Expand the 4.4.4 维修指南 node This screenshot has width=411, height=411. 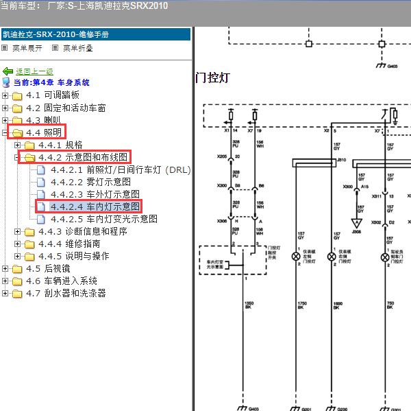click(17, 244)
